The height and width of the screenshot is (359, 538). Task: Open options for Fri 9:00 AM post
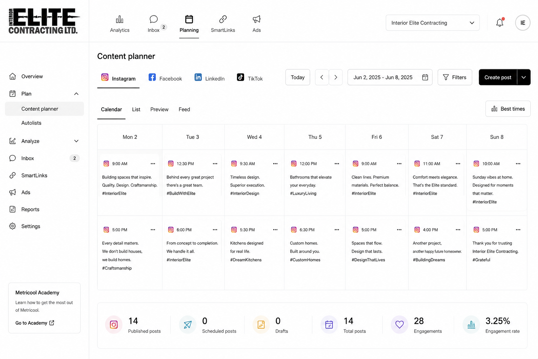tap(399, 164)
